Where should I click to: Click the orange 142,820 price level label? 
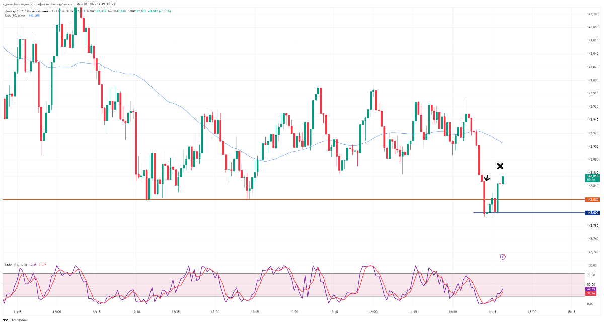click(x=592, y=200)
